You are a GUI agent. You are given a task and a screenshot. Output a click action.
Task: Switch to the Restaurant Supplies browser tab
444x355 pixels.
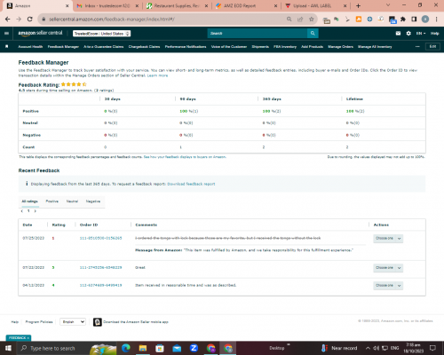177,5
